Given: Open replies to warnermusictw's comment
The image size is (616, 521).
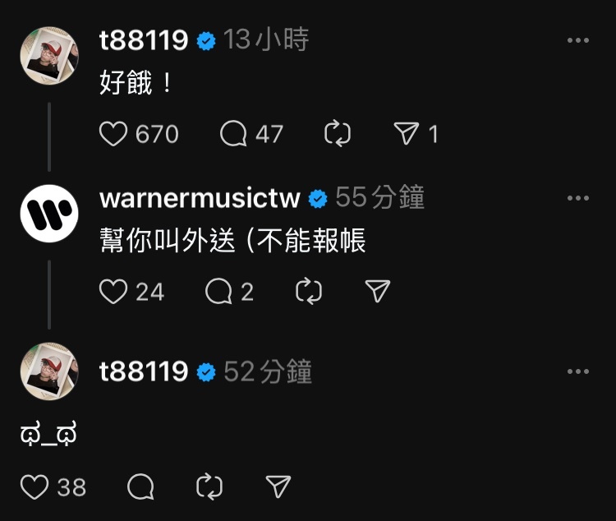Looking at the screenshot, I should (218, 292).
